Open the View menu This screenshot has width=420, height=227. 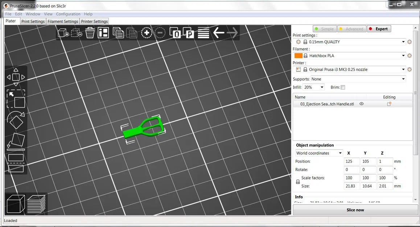(48, 14)
